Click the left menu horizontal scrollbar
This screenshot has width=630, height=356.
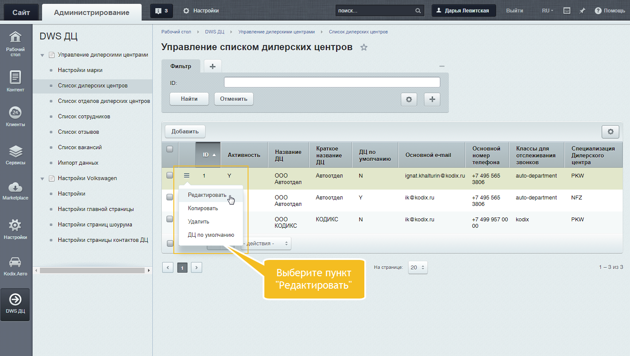click(92, 271)
